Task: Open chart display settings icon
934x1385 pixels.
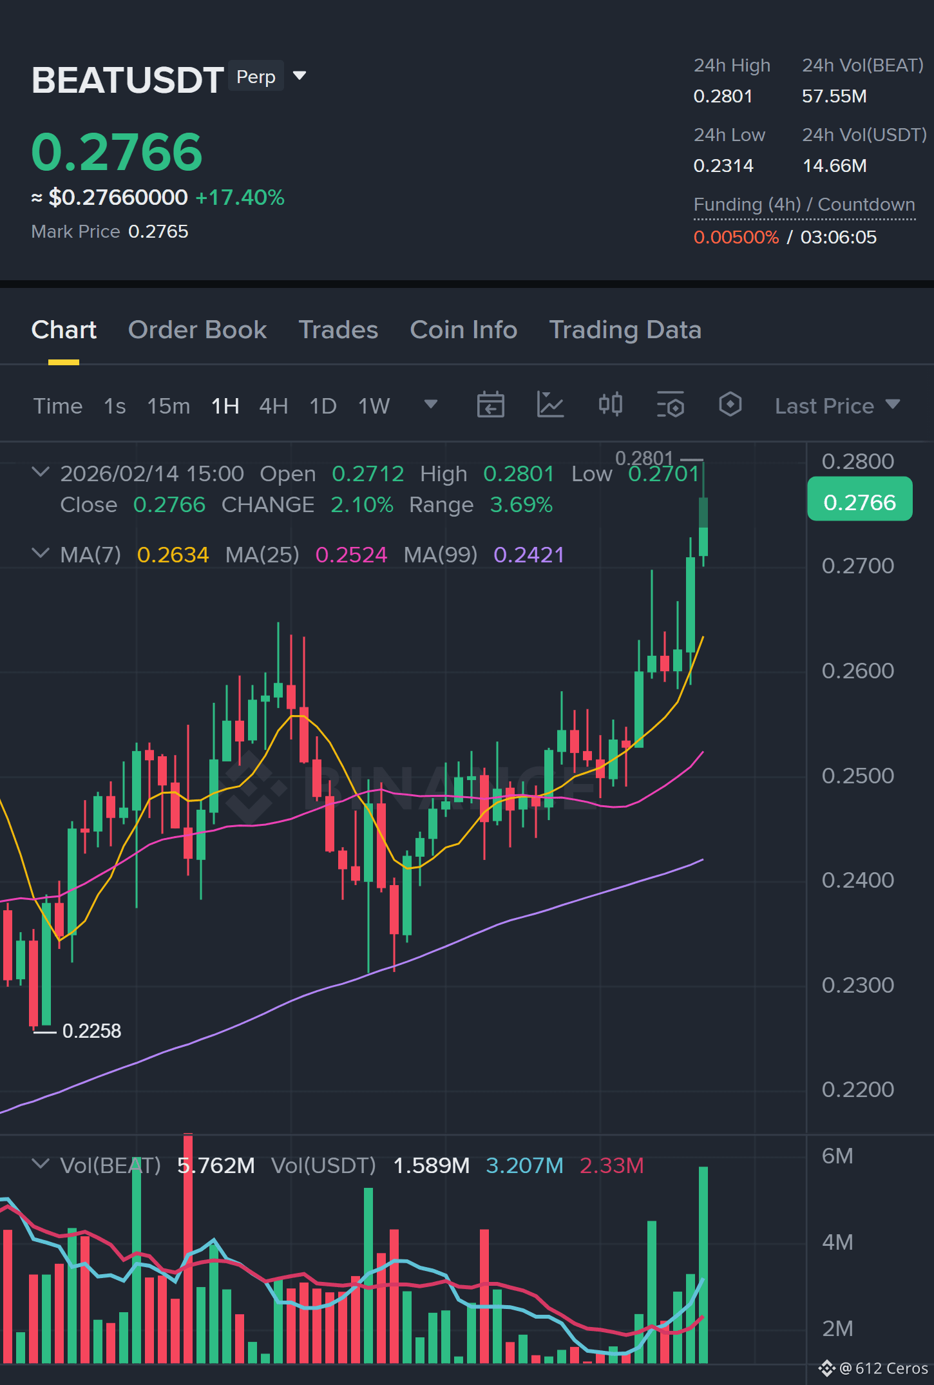Action: pyautogui.click(x=671, y=405)
